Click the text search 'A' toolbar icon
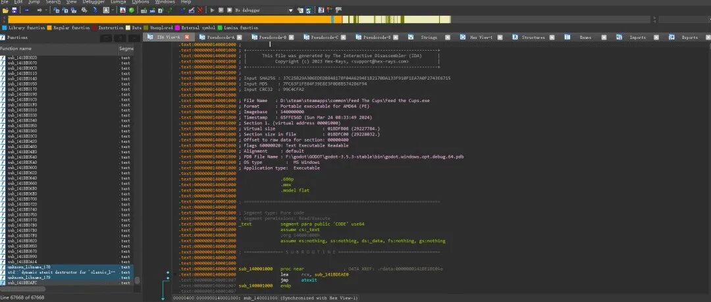711x302 pixels. tap(106, 10)
